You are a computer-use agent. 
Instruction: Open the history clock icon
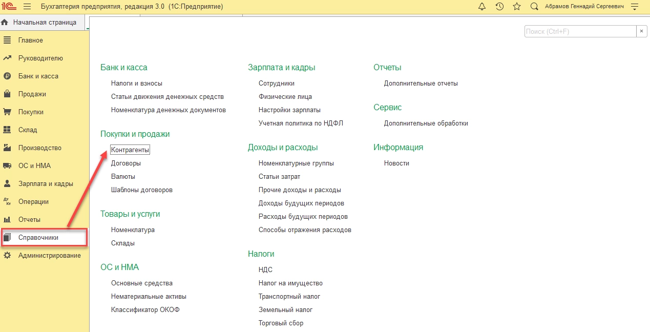(x=499, y=7)
